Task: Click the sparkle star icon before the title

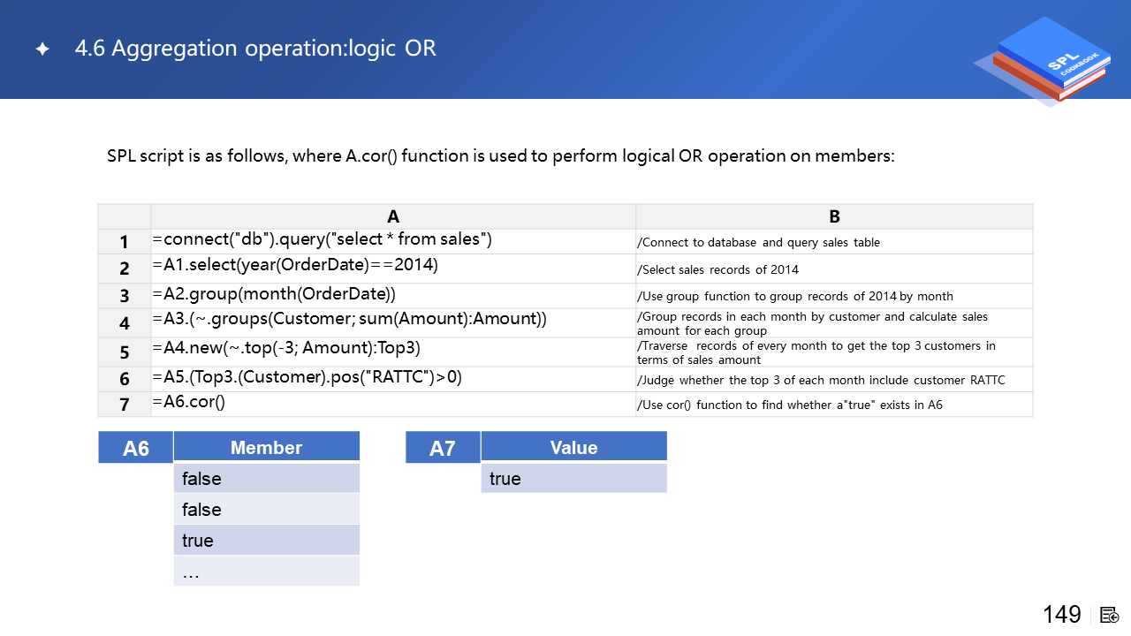Action: (x=42, y=49)
